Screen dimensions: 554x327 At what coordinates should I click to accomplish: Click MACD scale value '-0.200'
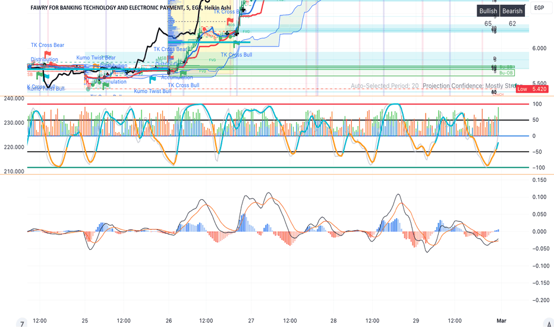pos(540,300)
